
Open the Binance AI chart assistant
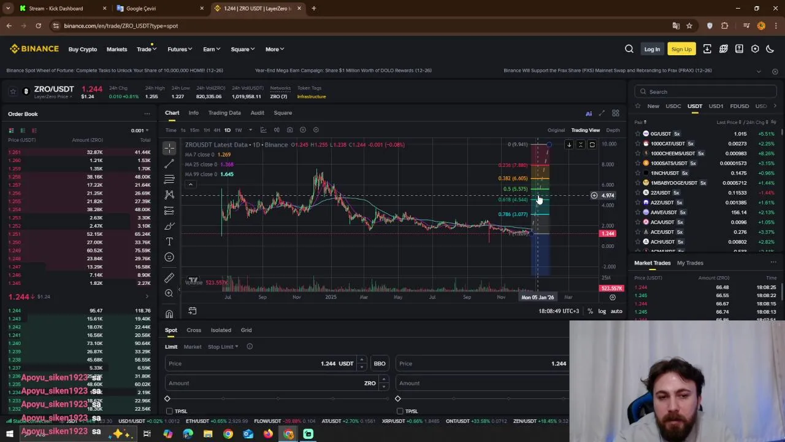coord(589,113)
